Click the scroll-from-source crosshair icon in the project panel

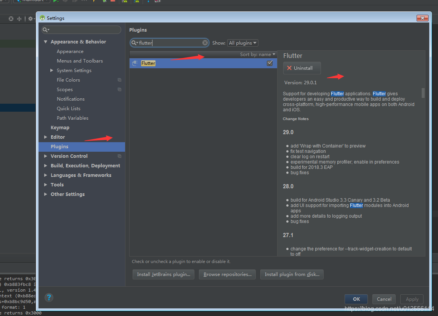[x=11, y=19]
